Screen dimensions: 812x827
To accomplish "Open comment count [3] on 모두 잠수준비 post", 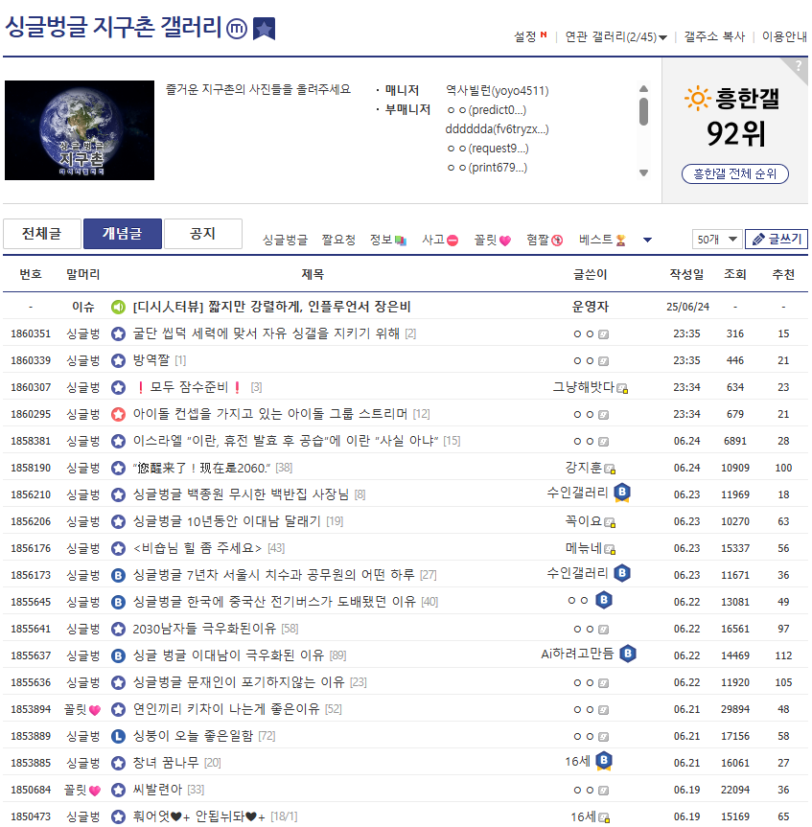I will pos(256,388).
